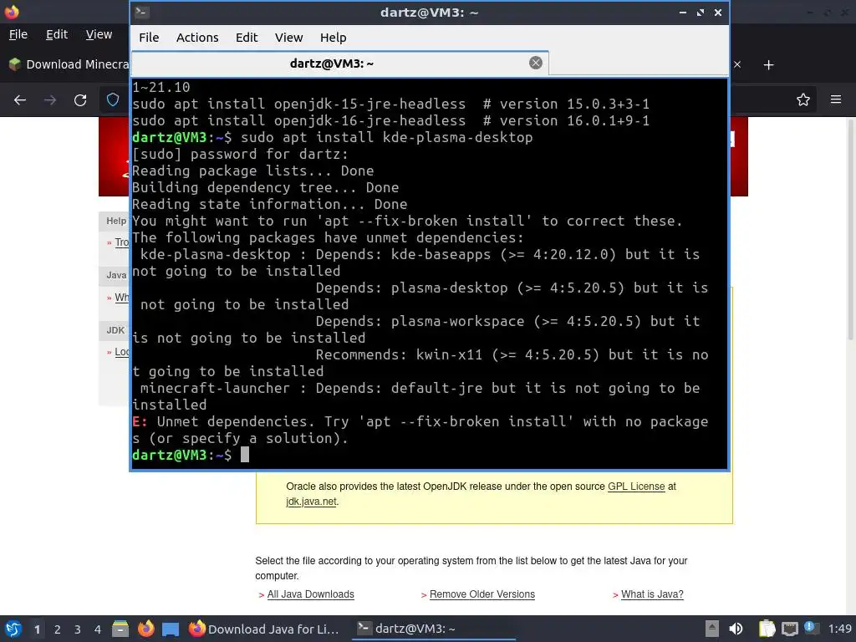The image size is (856, 642).
Task: Bookmark this page with the star icon
Action: [x=803, y=100]
